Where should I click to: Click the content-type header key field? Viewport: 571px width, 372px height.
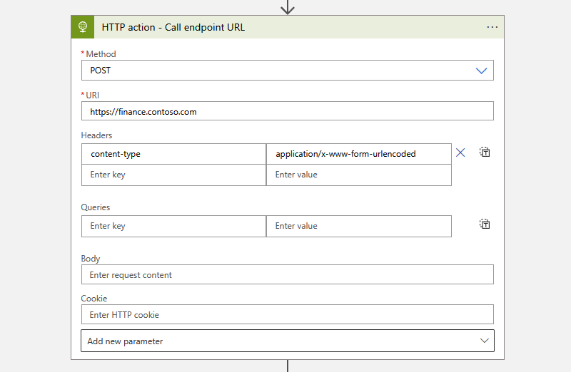[x=173, y=154]
